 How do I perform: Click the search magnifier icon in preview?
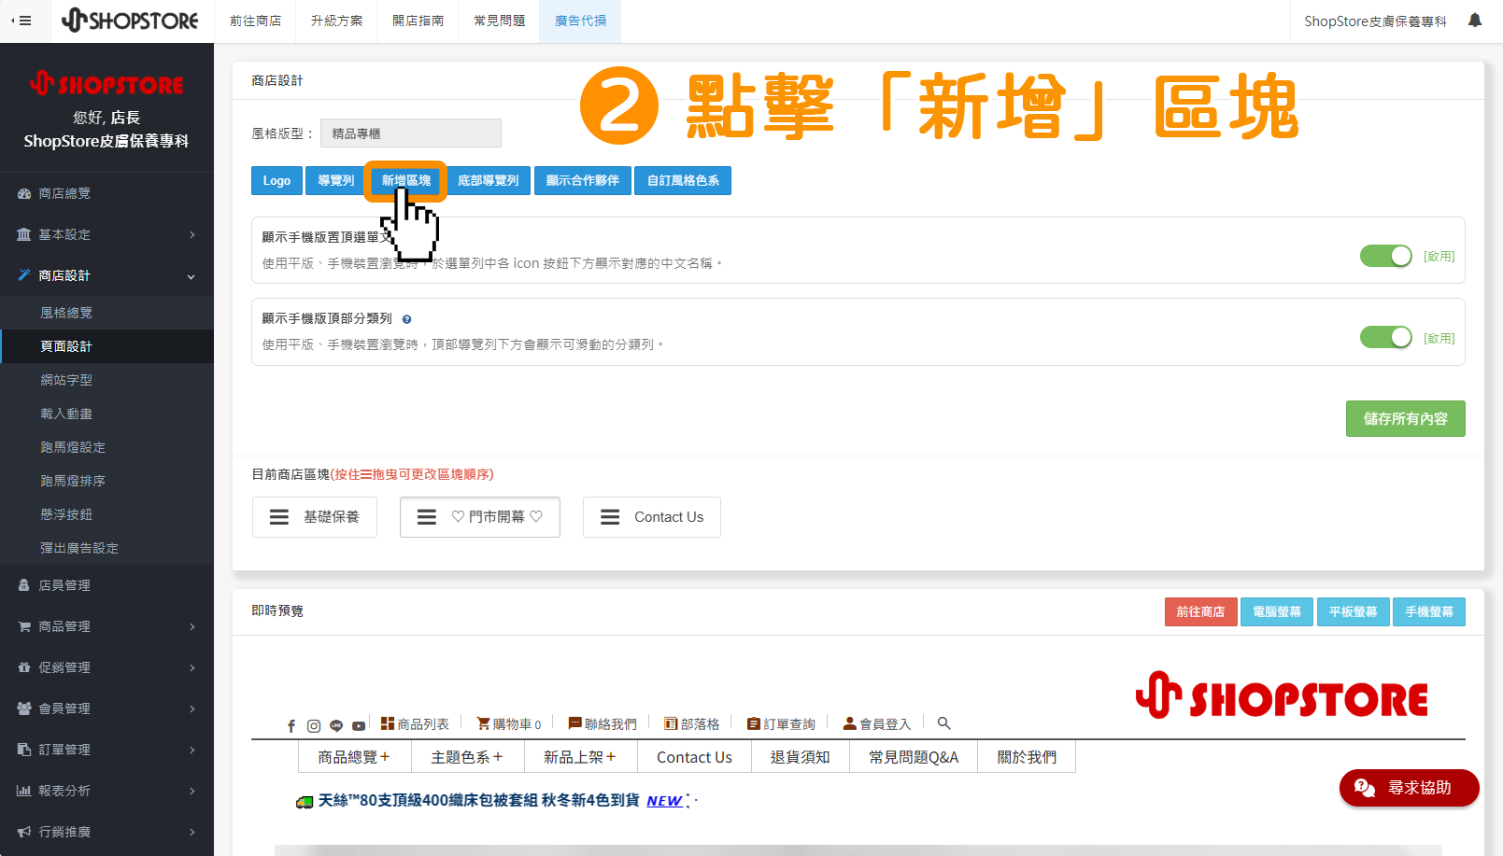point(944,723)
